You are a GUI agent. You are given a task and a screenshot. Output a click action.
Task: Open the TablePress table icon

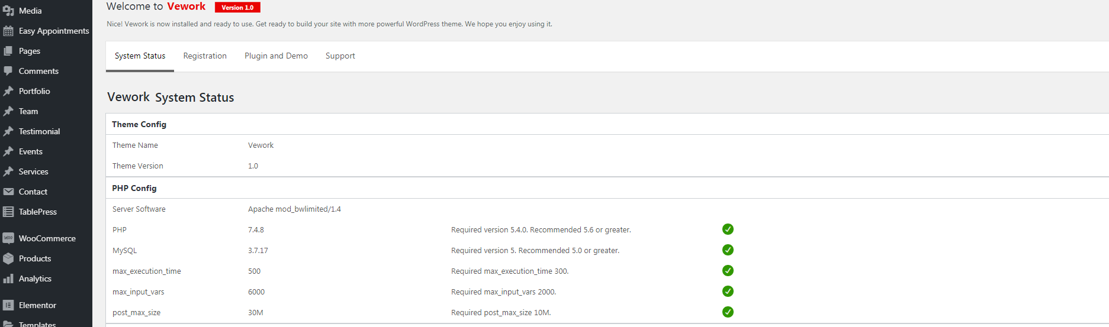pos(8,212)
